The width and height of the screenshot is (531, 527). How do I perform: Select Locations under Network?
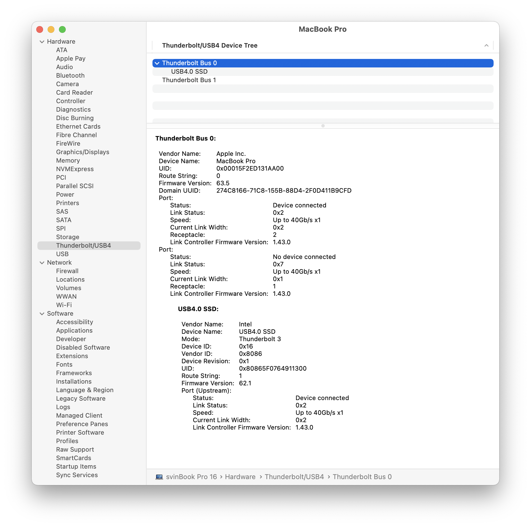coord(70,280)
